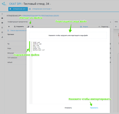Image resolution: width=119 pixels, height=114 pixels.
Task: Delete the default row with trash icon
Action: (x=110, y=62)
